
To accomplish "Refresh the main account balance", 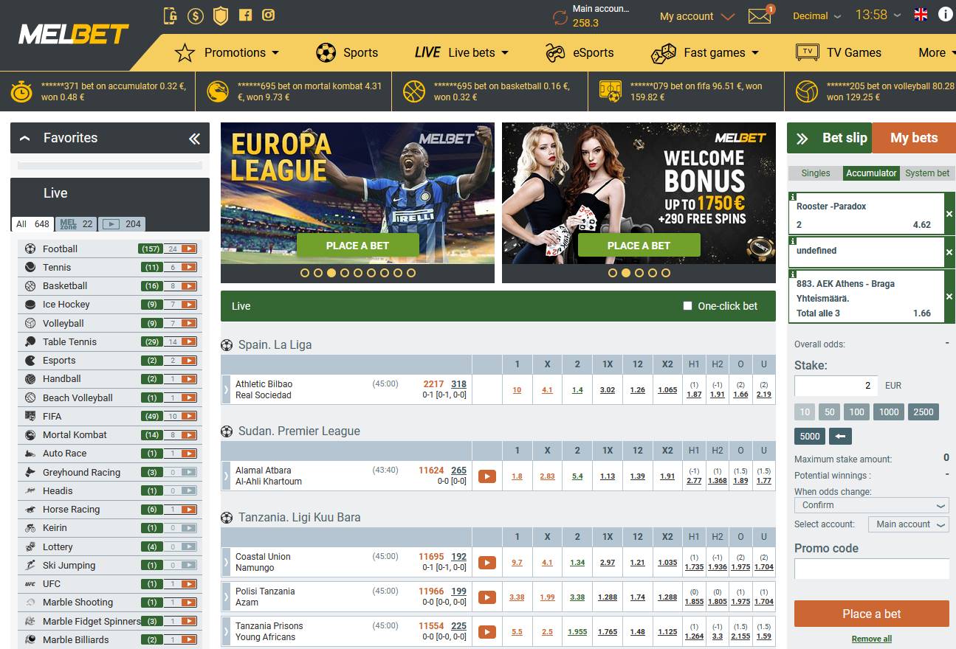I will pyautogui.click(x=561, y=16).
